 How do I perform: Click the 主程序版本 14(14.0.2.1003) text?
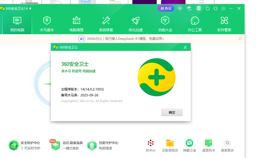[x=82, y=89]
